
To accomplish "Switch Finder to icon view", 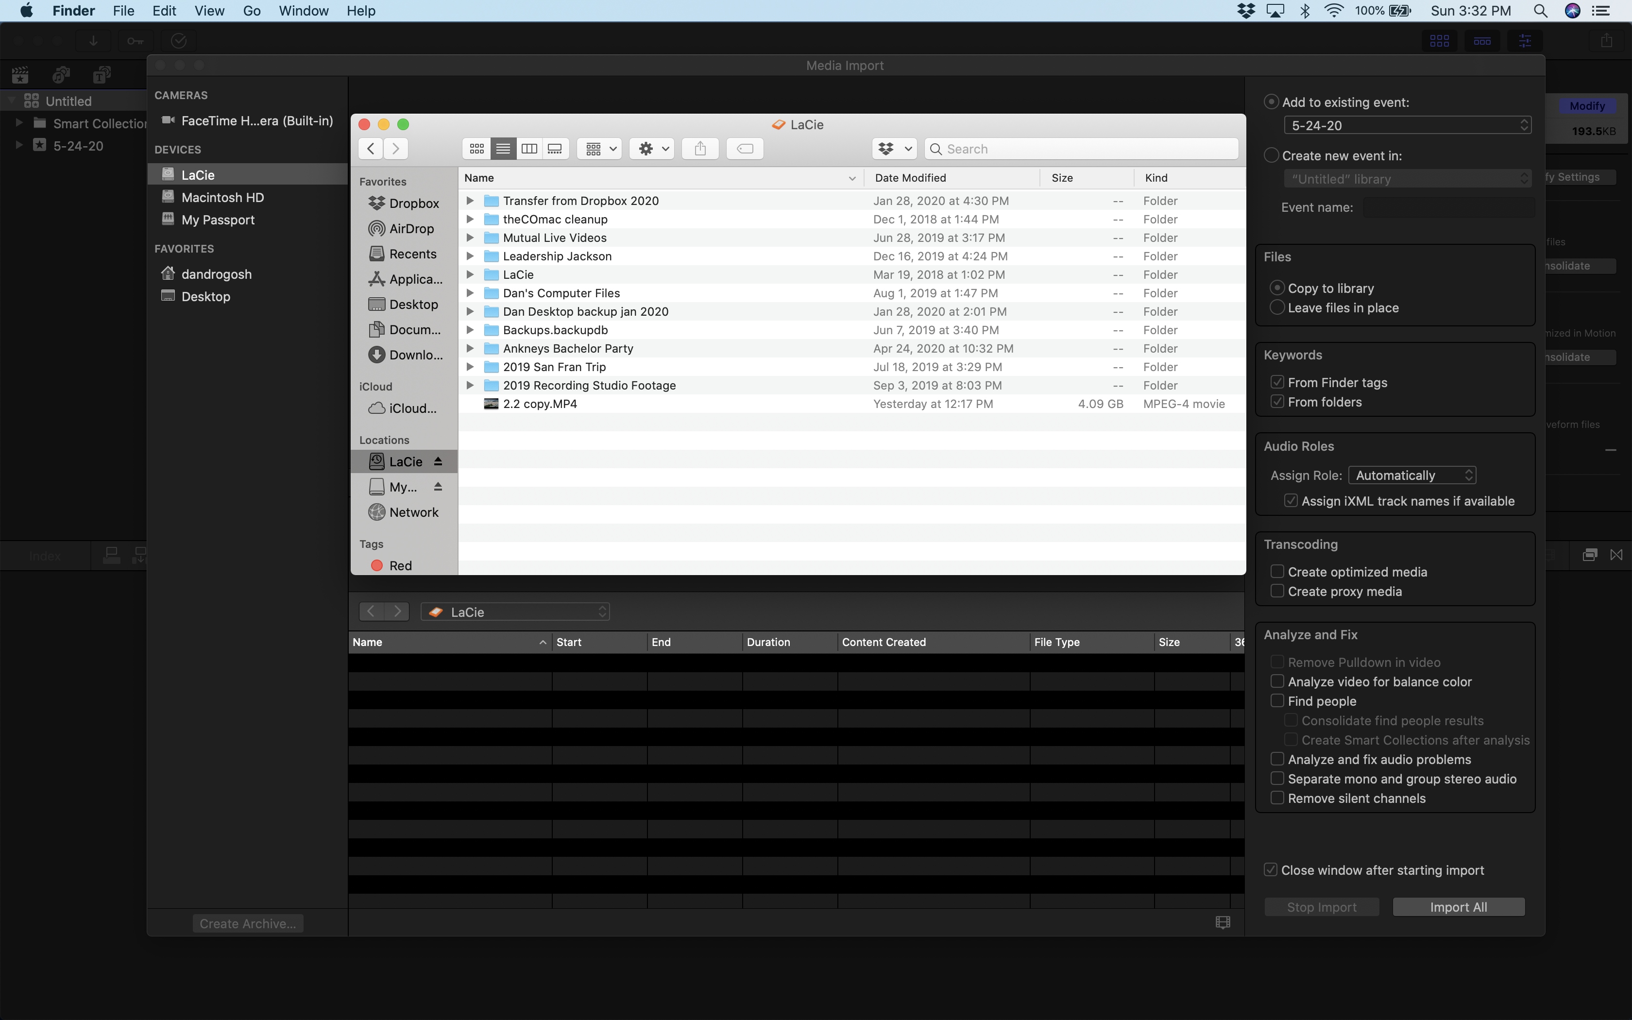I will tap(476, 149).
